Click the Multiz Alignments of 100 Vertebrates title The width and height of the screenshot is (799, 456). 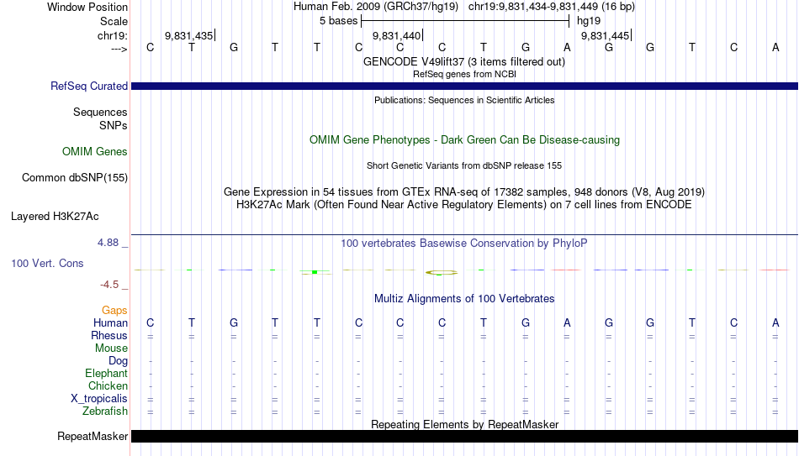tap(464, 299)
